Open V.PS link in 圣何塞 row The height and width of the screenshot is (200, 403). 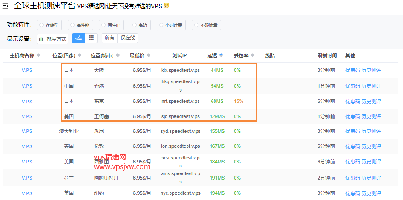[27, 116]
